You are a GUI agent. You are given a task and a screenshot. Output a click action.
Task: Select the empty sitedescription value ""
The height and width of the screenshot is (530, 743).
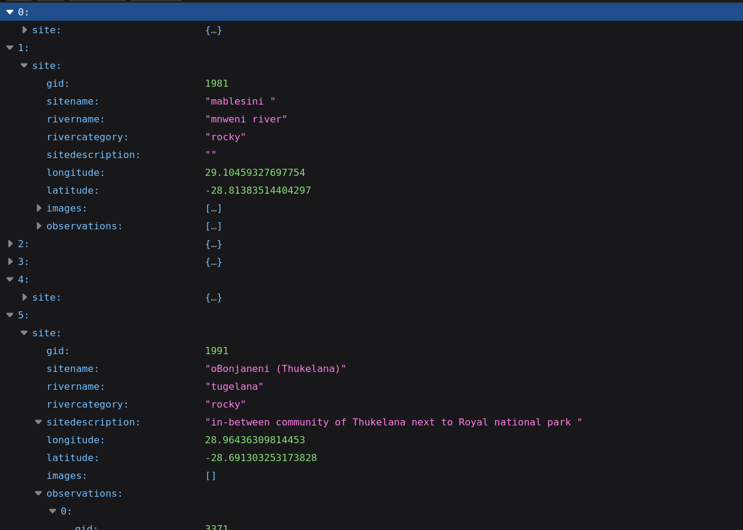211,155
